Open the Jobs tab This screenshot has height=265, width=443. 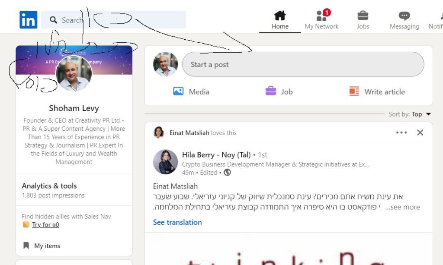pos(363,20)
